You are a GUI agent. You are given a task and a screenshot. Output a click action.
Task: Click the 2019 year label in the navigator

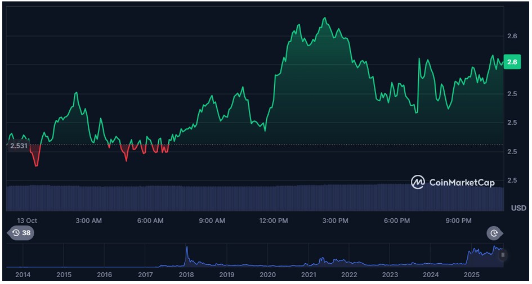click(x=227, y=274)
